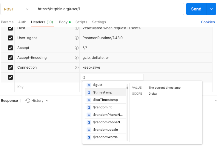Click the info icon beside Connection header
The width and height of the screenshot is (217, 146).
[76, 67]
